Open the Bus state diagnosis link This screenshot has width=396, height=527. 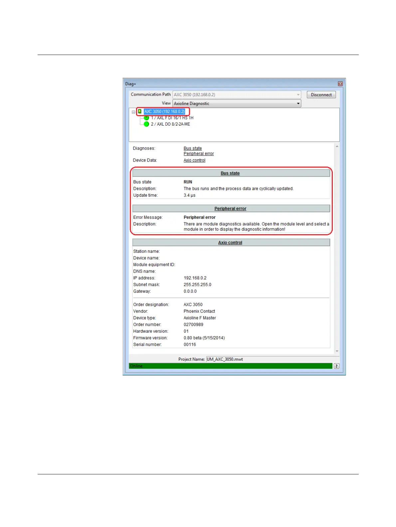coord(193,148)
